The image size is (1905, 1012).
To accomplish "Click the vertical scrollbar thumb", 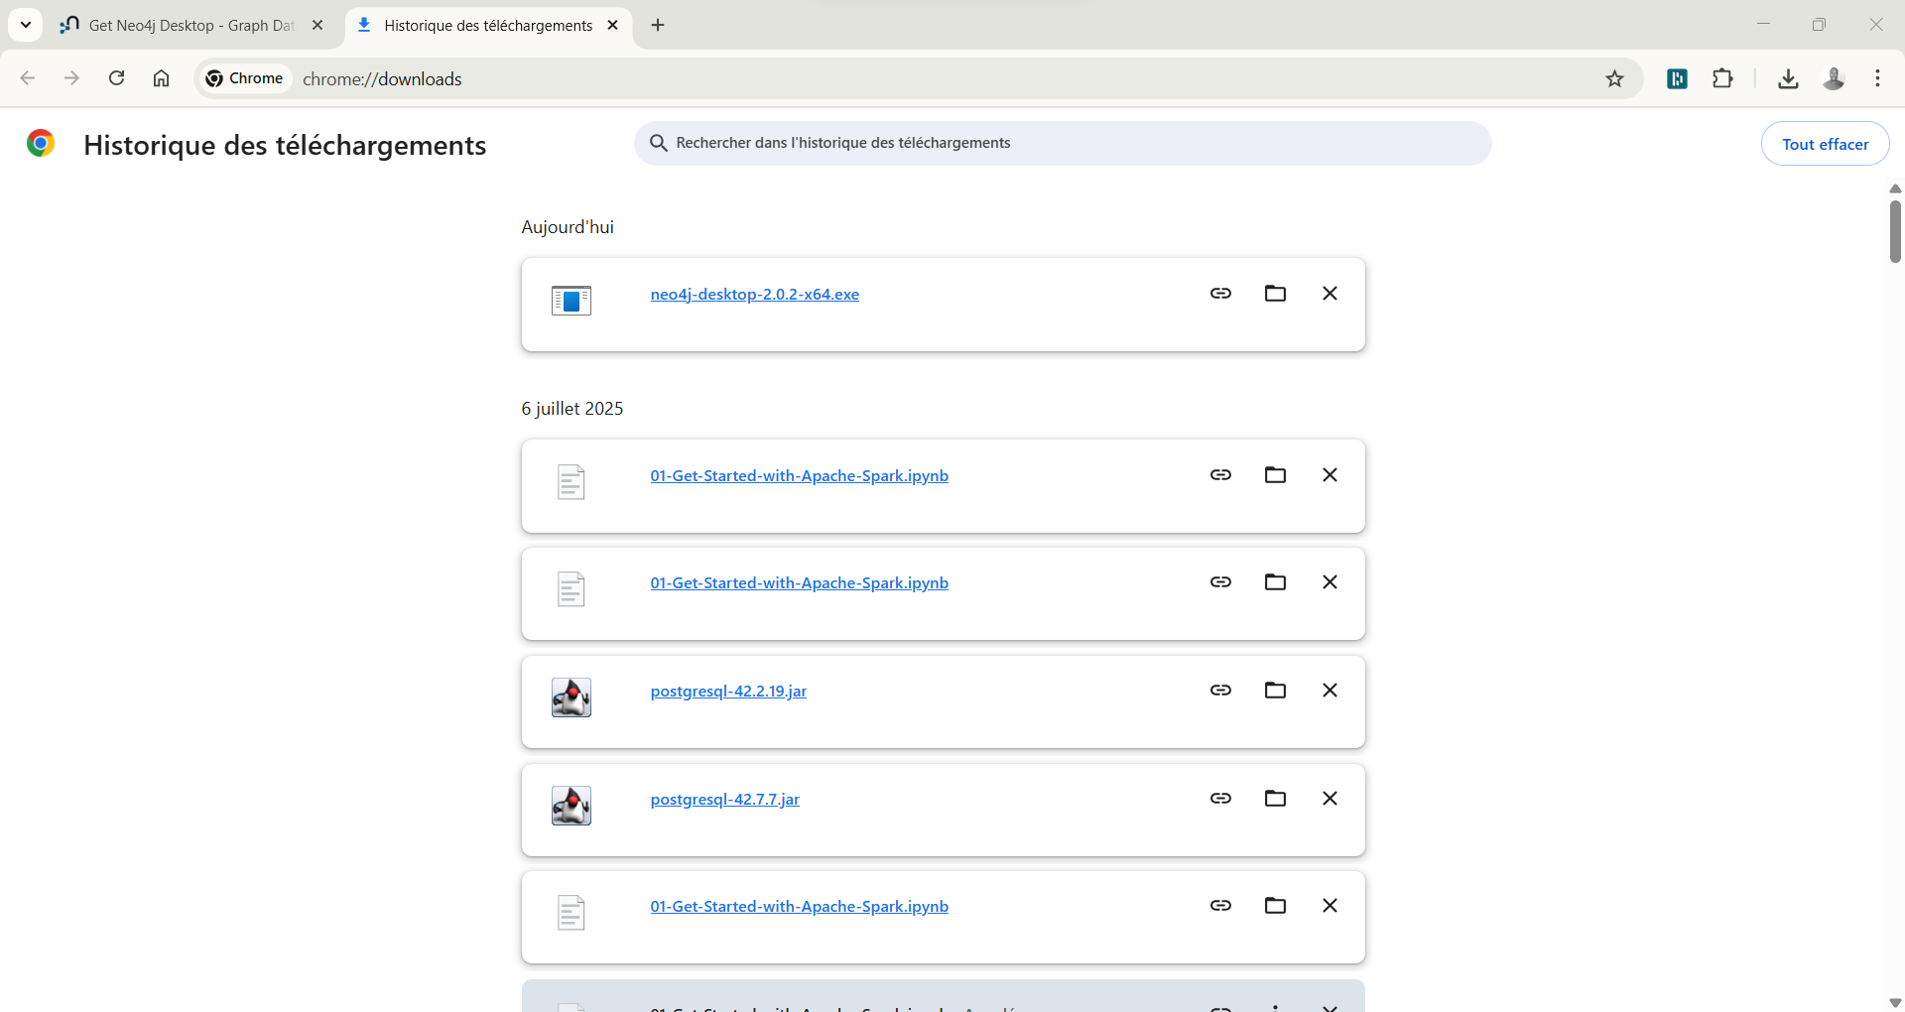I will (x=1895, y=231).
